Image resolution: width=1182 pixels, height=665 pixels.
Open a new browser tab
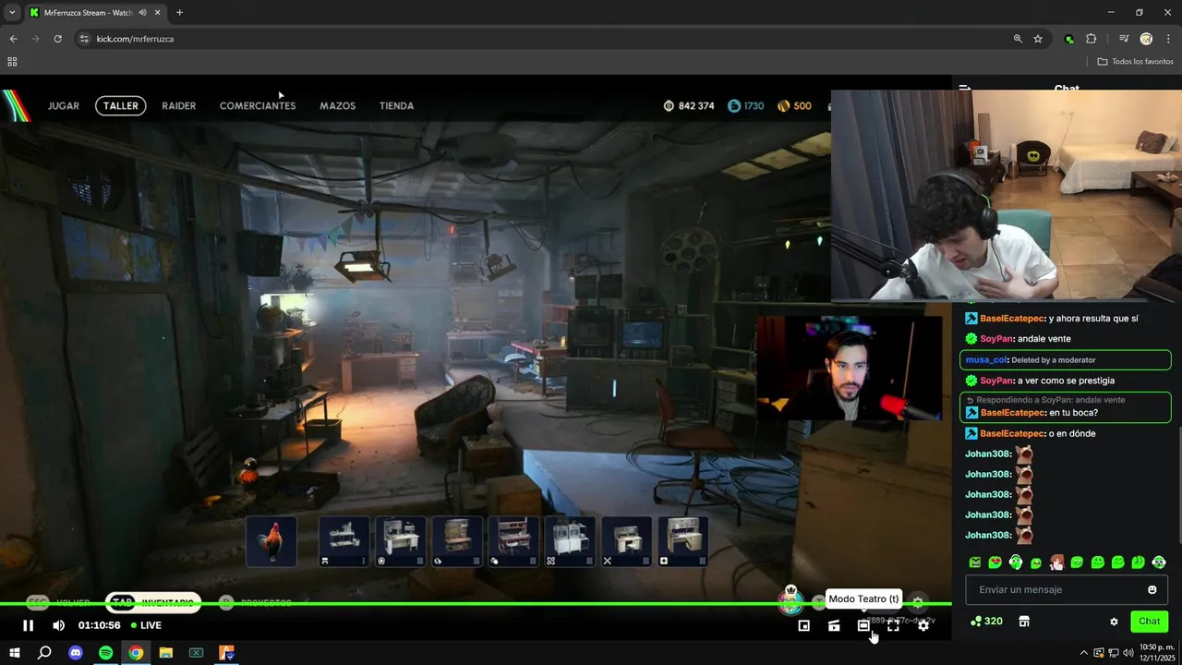coord(179,13)
